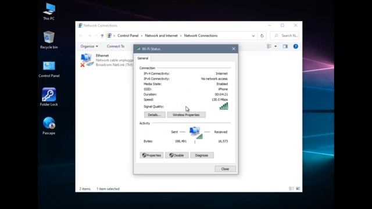Close the Wi-Fi Status dialog with X
The image size is (372, 209).
[x=234, y=49]
